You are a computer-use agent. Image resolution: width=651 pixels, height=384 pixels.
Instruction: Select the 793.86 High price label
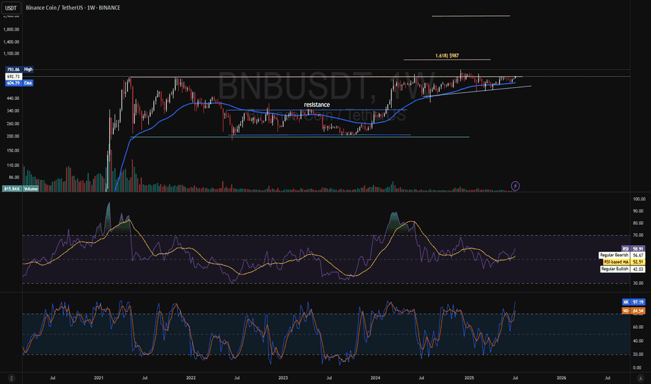tap(20, 69)
